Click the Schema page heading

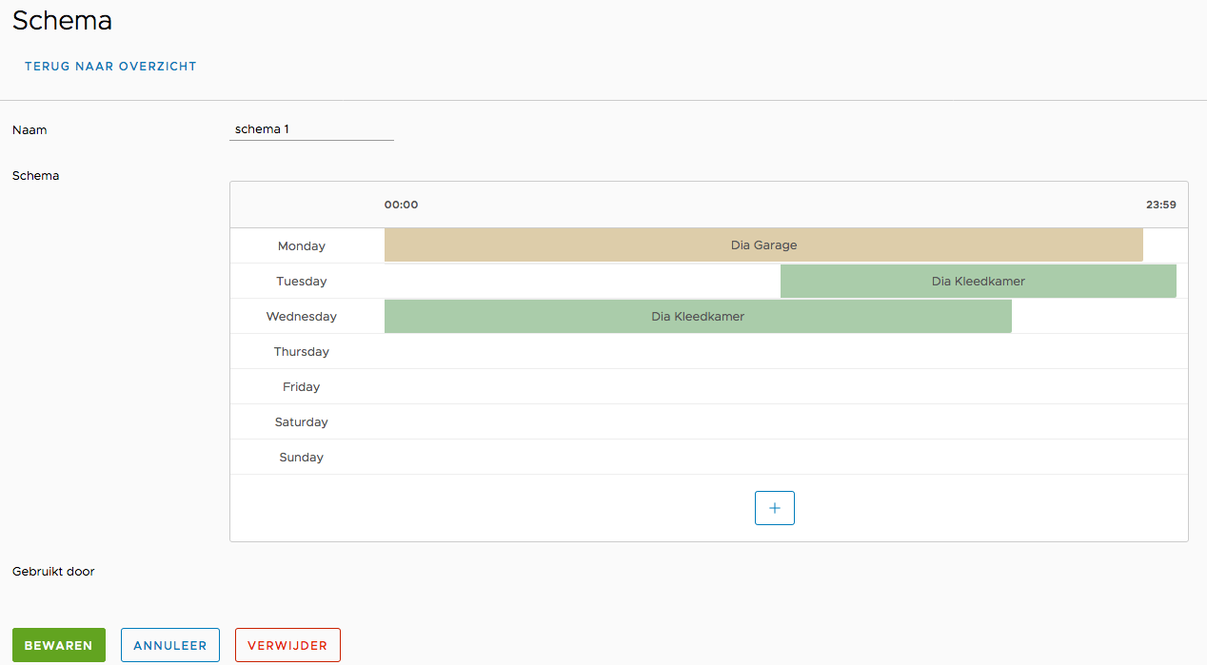point(62,21)
